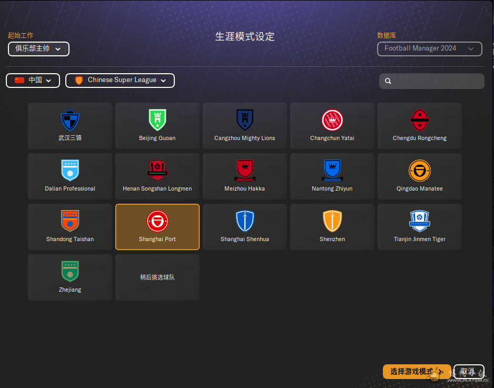Image resolution: width=494 pixels, height=388 pixels.
Task: Select the Beijing Guoan team name
Action: tap(157, 138)
